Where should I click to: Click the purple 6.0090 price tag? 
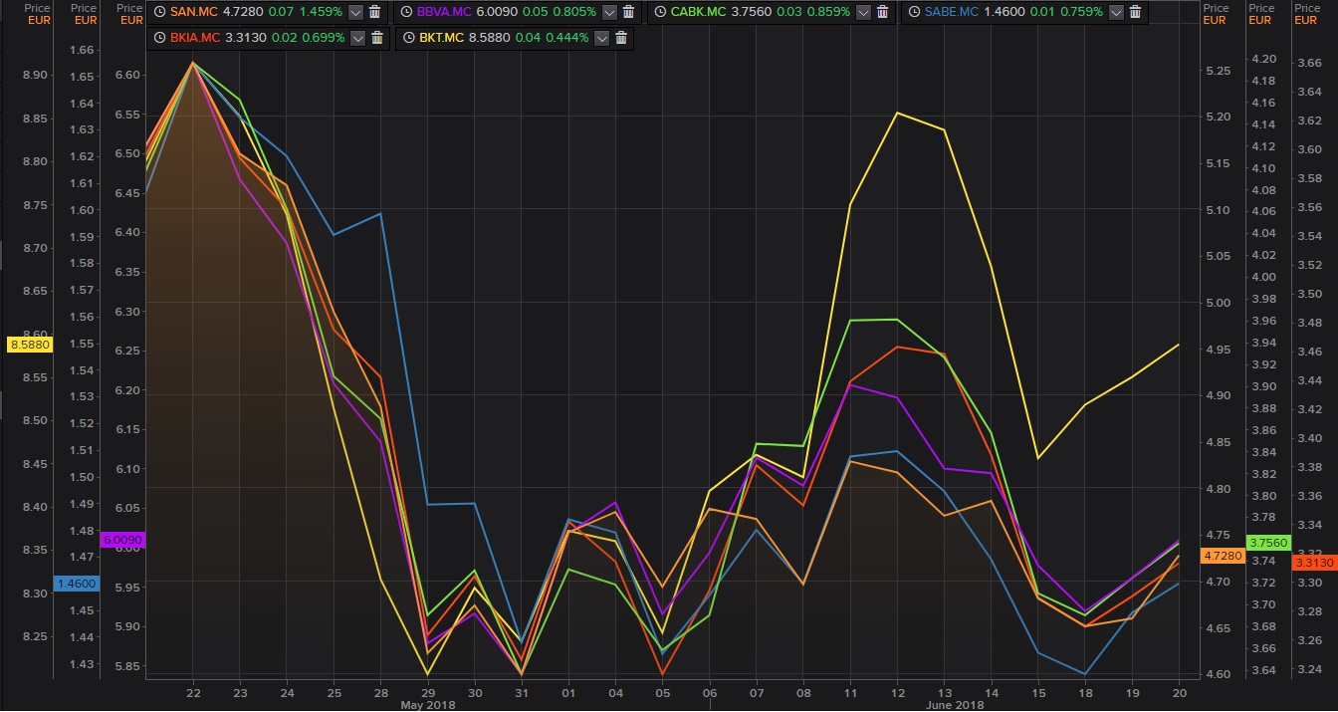pos(124,540)
